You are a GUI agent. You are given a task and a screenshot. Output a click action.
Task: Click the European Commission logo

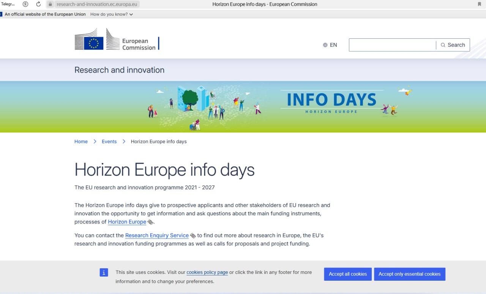[117, 39]
